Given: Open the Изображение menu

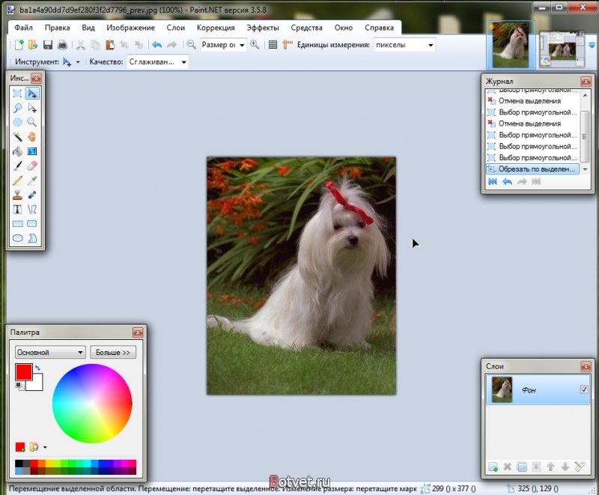Looking at the screenshot, I should (130, 28).
